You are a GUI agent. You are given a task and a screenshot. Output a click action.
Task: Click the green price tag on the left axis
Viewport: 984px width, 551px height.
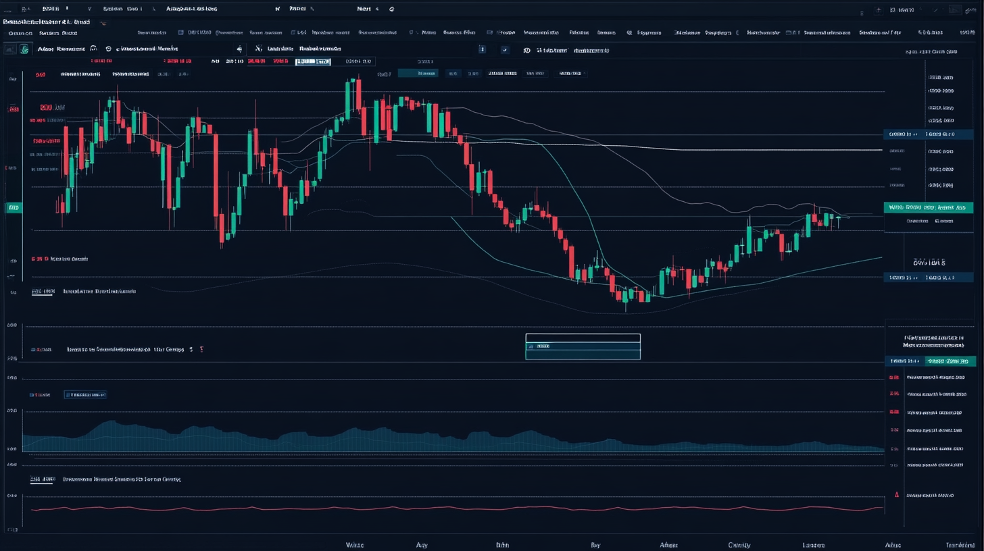(14, 209)
